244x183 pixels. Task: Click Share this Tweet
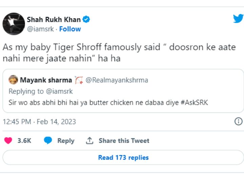click(x=124, y=141)
